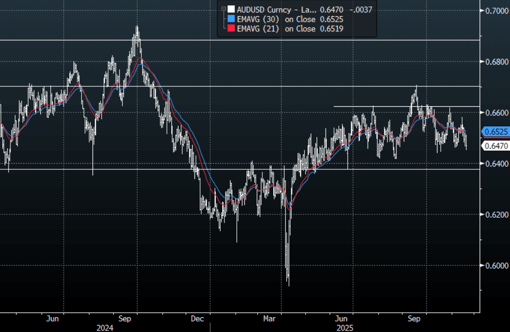Click the blue 0.6525 price tag
510x332 pixels.
tap(495, 132)
